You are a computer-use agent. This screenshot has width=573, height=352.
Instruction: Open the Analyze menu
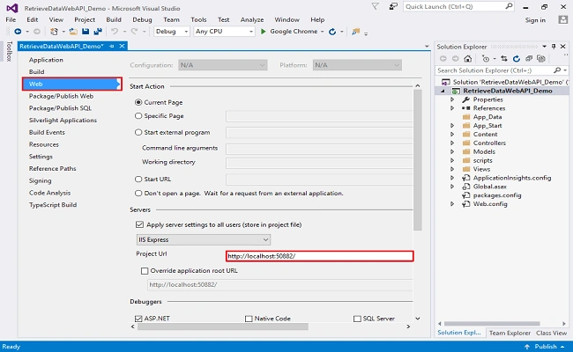pyautogui.click(x=252, y=19)
